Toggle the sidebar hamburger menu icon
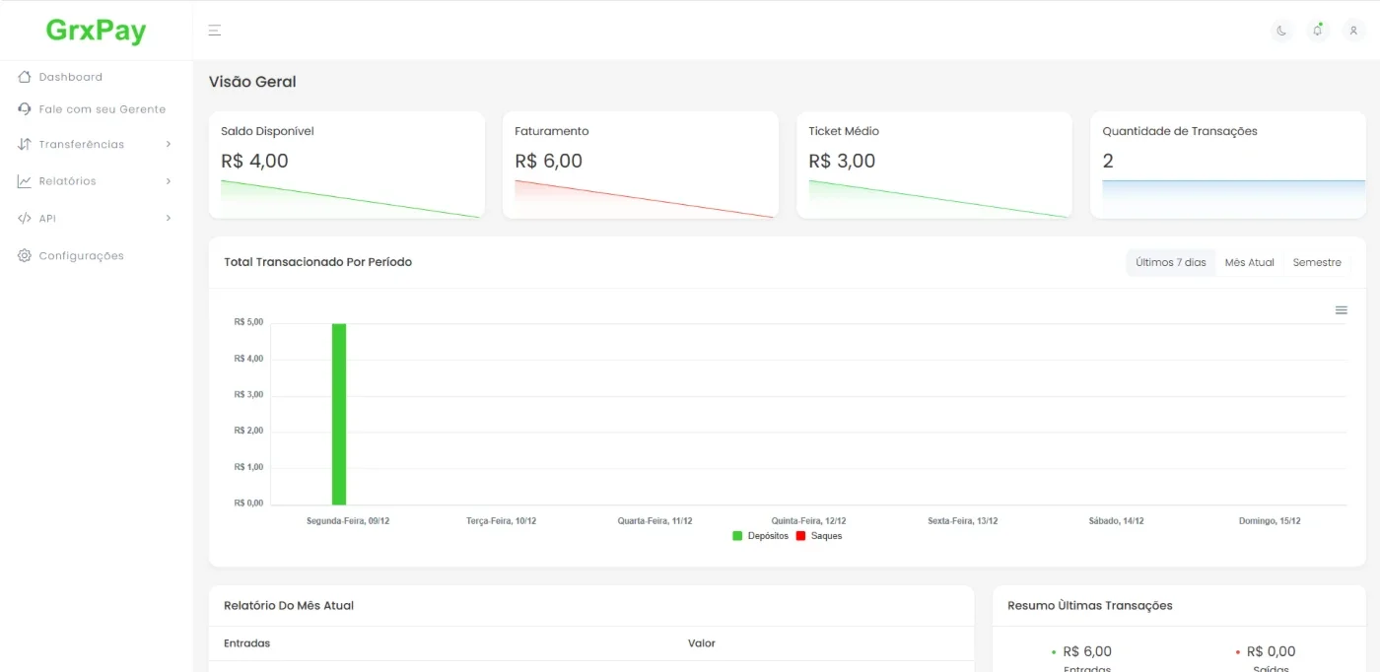The image size is (1380, 672). (215, 31)
